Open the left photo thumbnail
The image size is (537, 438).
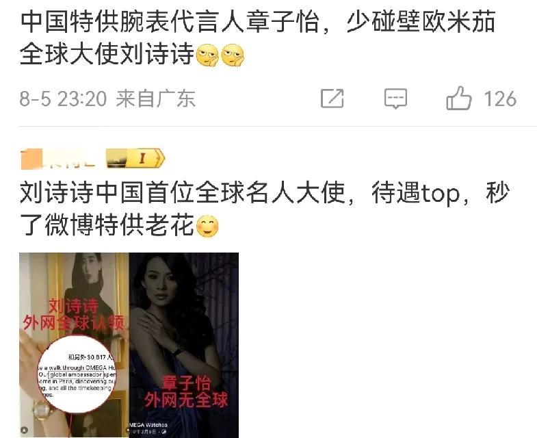74,345
